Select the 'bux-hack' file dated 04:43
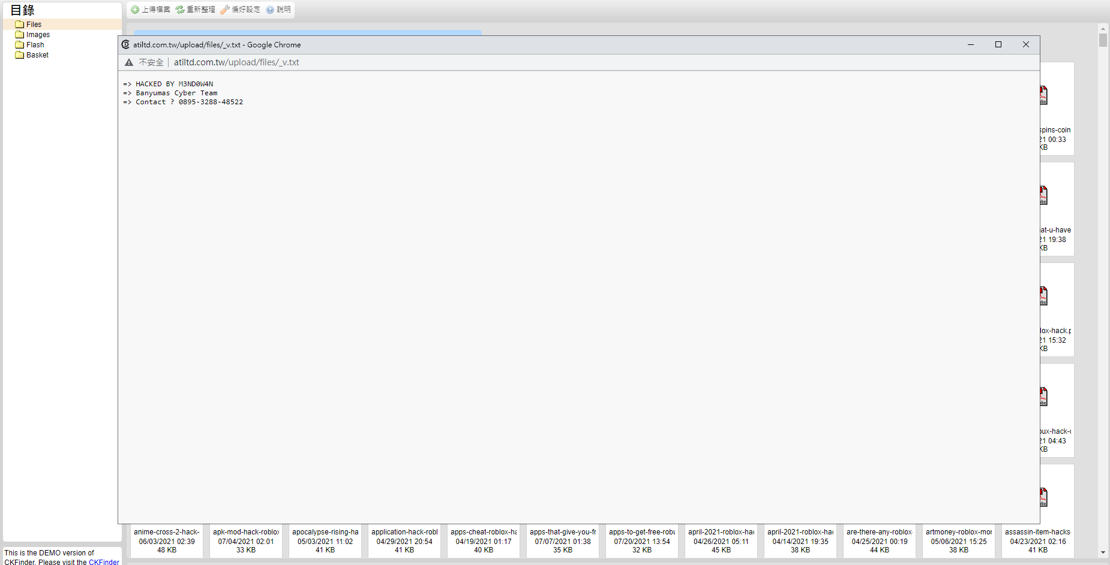Screen dimensions: 1110x565 1057,410
